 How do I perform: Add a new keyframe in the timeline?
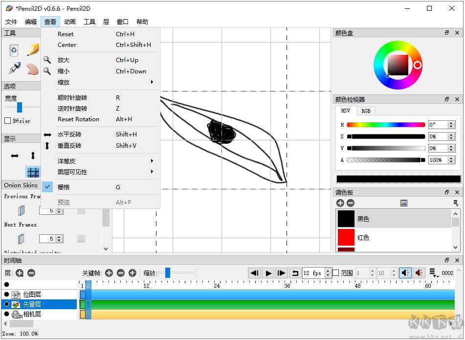point(110,273)
